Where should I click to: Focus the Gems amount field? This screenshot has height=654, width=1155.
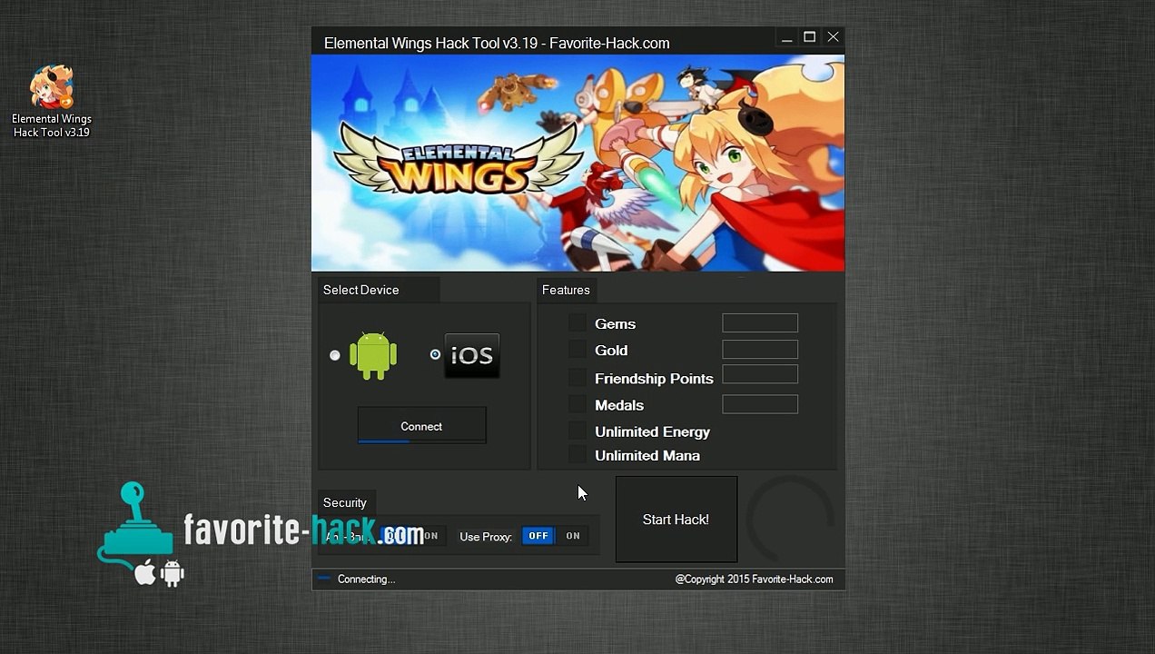[760, 322]
